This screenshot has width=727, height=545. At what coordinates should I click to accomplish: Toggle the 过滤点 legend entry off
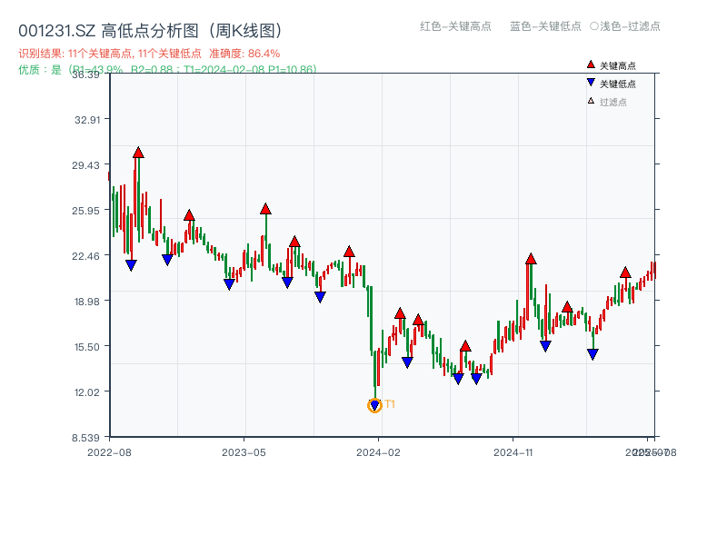coord(611,102)
